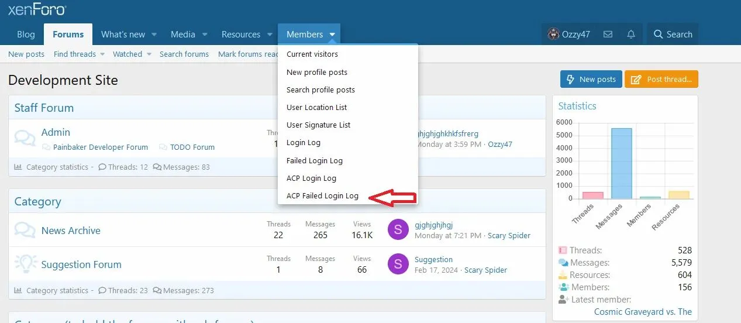Open the Resources dropdown arrow
The image size is (741, 323).
point(270,35)
